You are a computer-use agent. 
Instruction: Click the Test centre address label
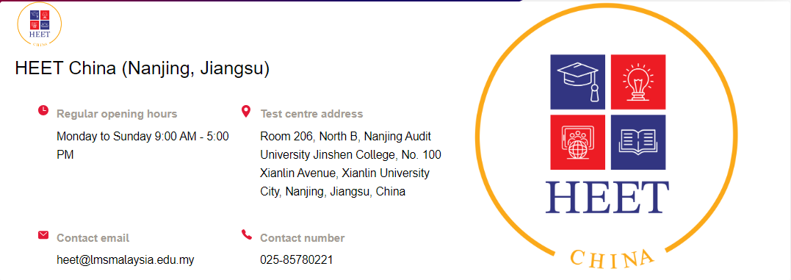(311, 114)
